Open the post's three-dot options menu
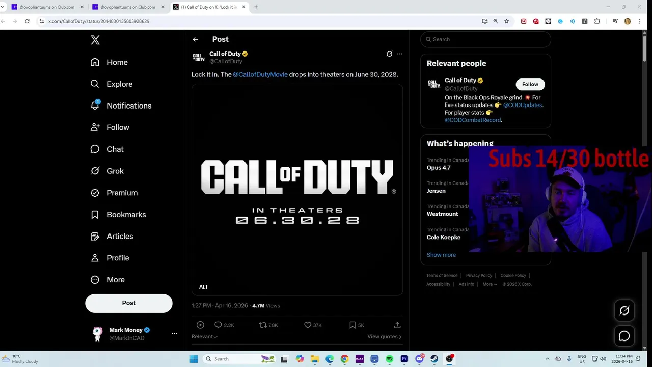The image size is (652, 367). pyautogui.click(x=399, y=54)
